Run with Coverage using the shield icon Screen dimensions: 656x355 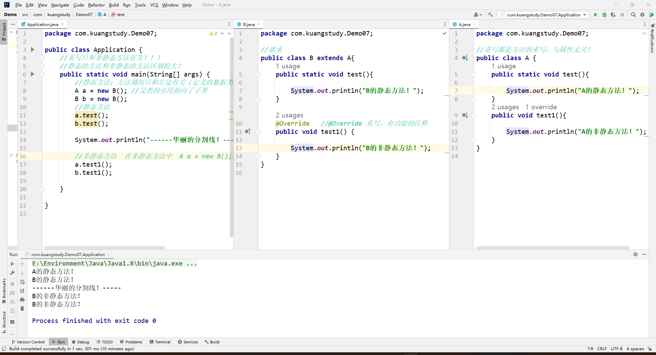click(x=613, y=15)
